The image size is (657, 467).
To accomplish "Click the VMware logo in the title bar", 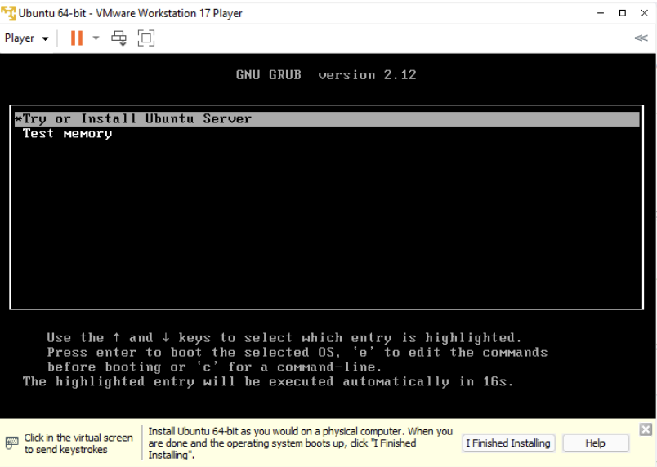I will pos(9,13).
